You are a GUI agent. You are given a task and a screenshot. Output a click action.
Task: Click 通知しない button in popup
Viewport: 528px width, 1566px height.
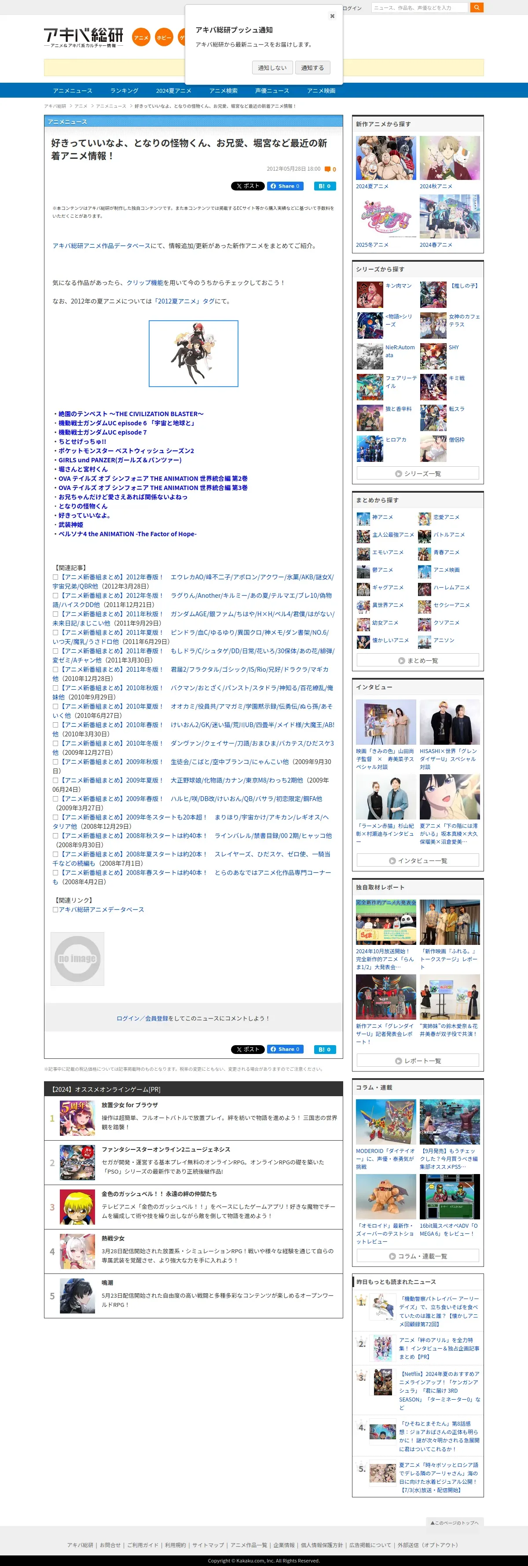click(272, 67)
